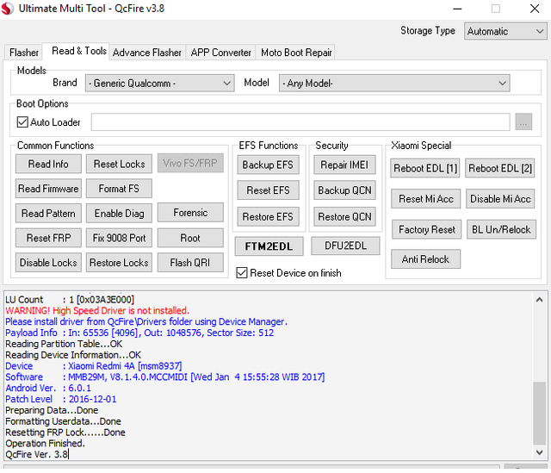Click the Restore QCN button

click(344, 216)
